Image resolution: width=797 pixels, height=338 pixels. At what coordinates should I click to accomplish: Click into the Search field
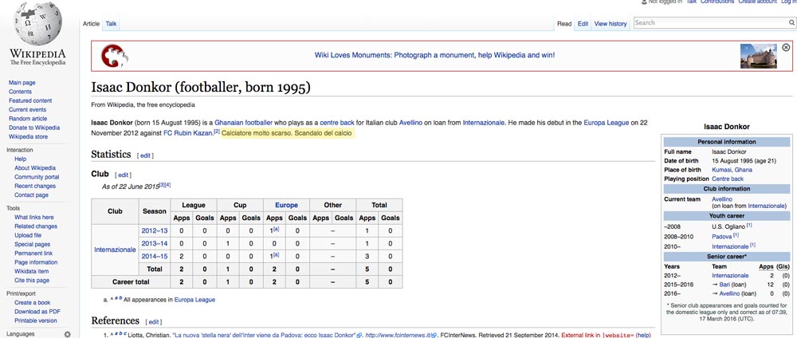pyautogui.click(x=711, y=23)
